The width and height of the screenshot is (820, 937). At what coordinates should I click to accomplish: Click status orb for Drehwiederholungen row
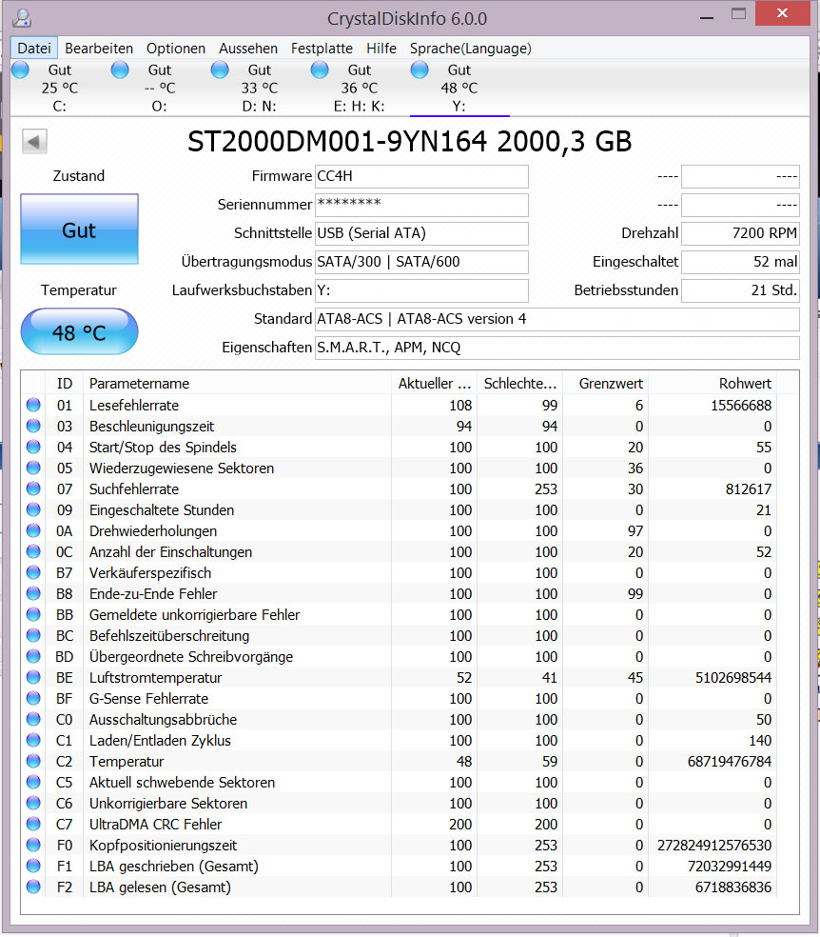tap(33, 530)
